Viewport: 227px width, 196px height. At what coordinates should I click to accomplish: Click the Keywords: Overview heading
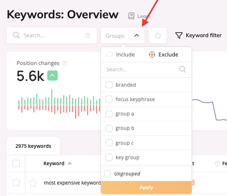63,14
